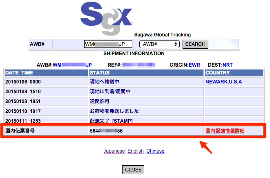Viewport: 270px width, 178px height.
Task: Open the NEWARK,U.S.A country link
Action: coord(223,82)
